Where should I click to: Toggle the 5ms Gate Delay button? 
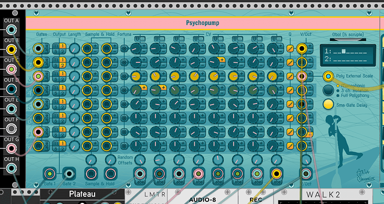coord(328,105)
